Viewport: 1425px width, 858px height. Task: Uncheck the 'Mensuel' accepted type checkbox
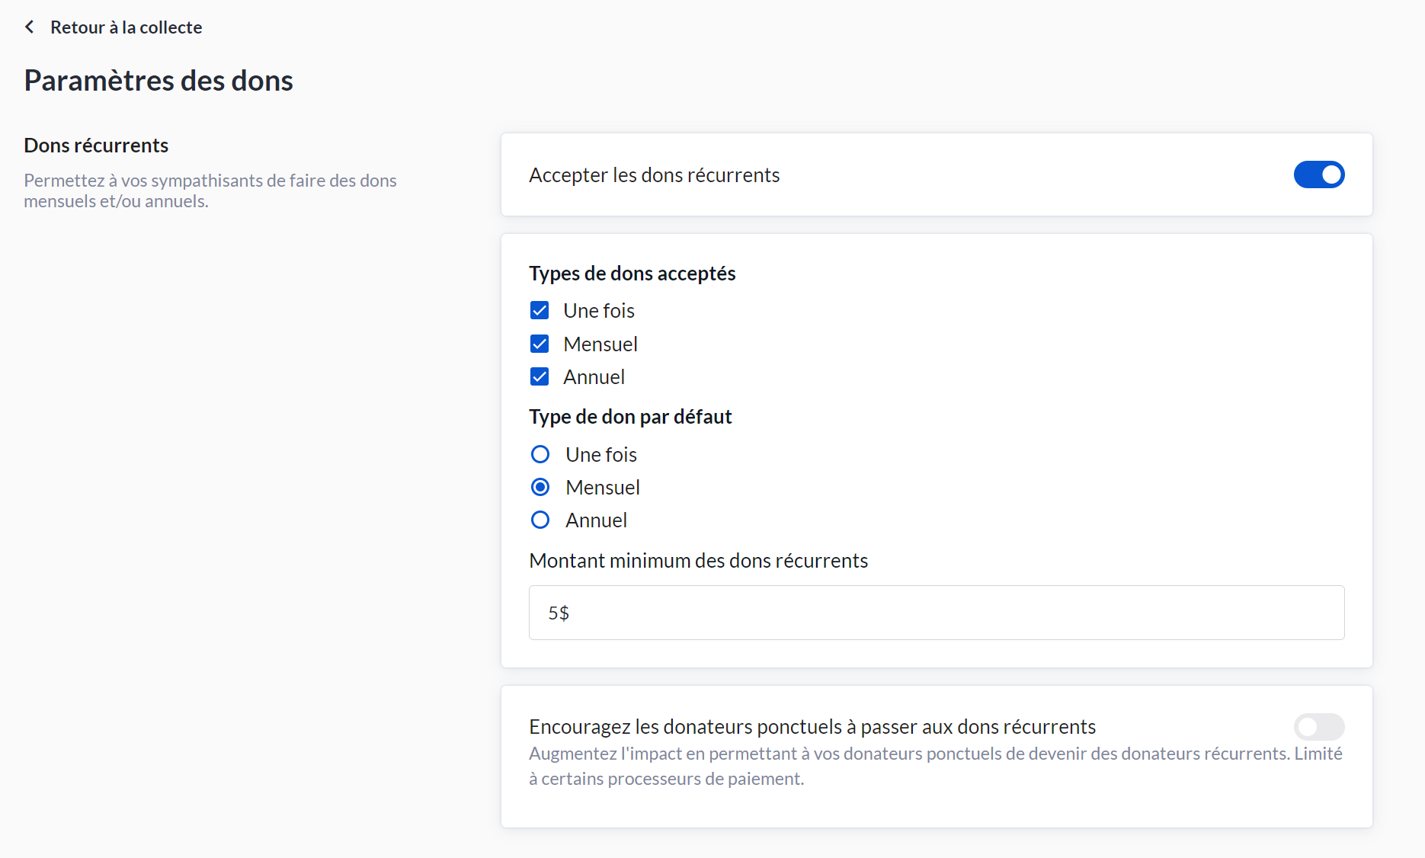click(x=540, y=344)
